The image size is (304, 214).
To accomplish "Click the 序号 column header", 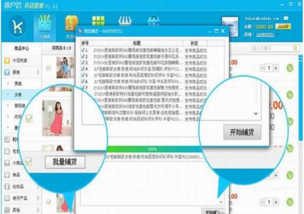I will tap(85, 43).
